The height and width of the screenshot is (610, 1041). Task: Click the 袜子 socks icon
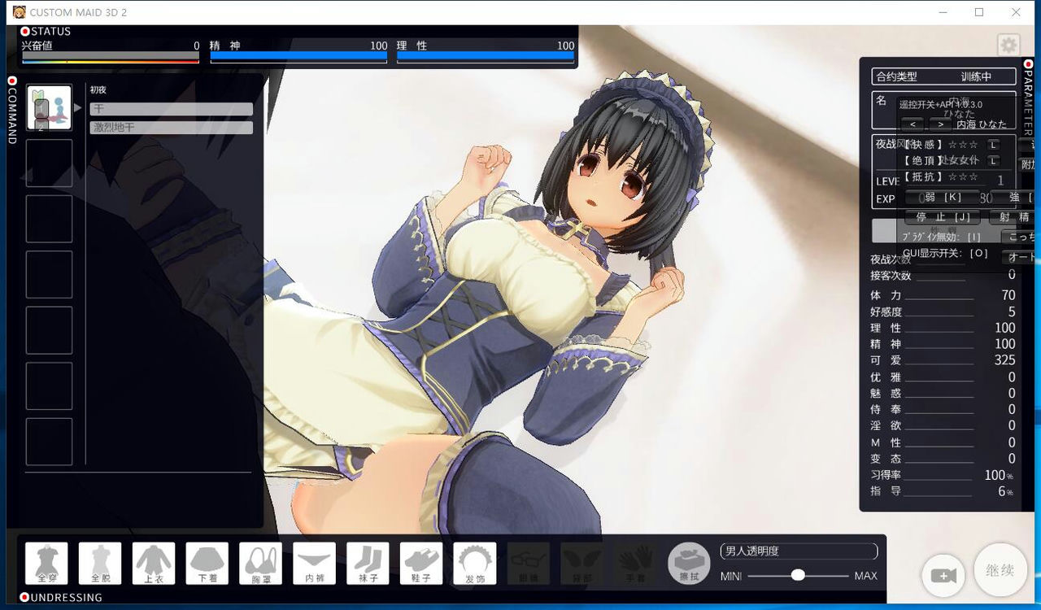[368, 563]
